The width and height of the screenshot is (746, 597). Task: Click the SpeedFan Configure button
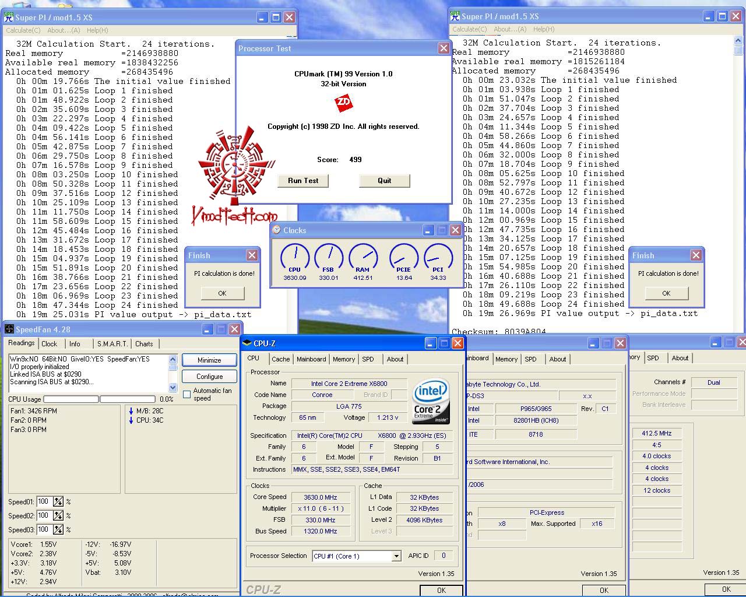(x=209, y=377)
